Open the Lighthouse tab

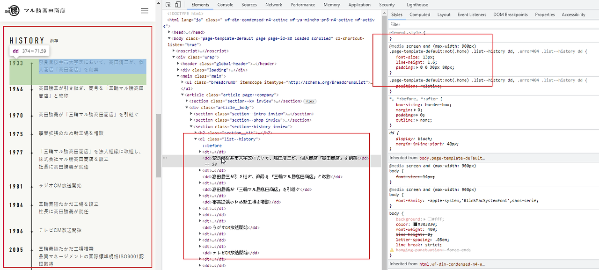[417, 5]
